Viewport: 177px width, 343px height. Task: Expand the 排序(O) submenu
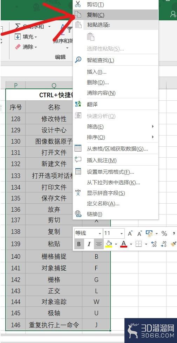click(x=115, y=137)
